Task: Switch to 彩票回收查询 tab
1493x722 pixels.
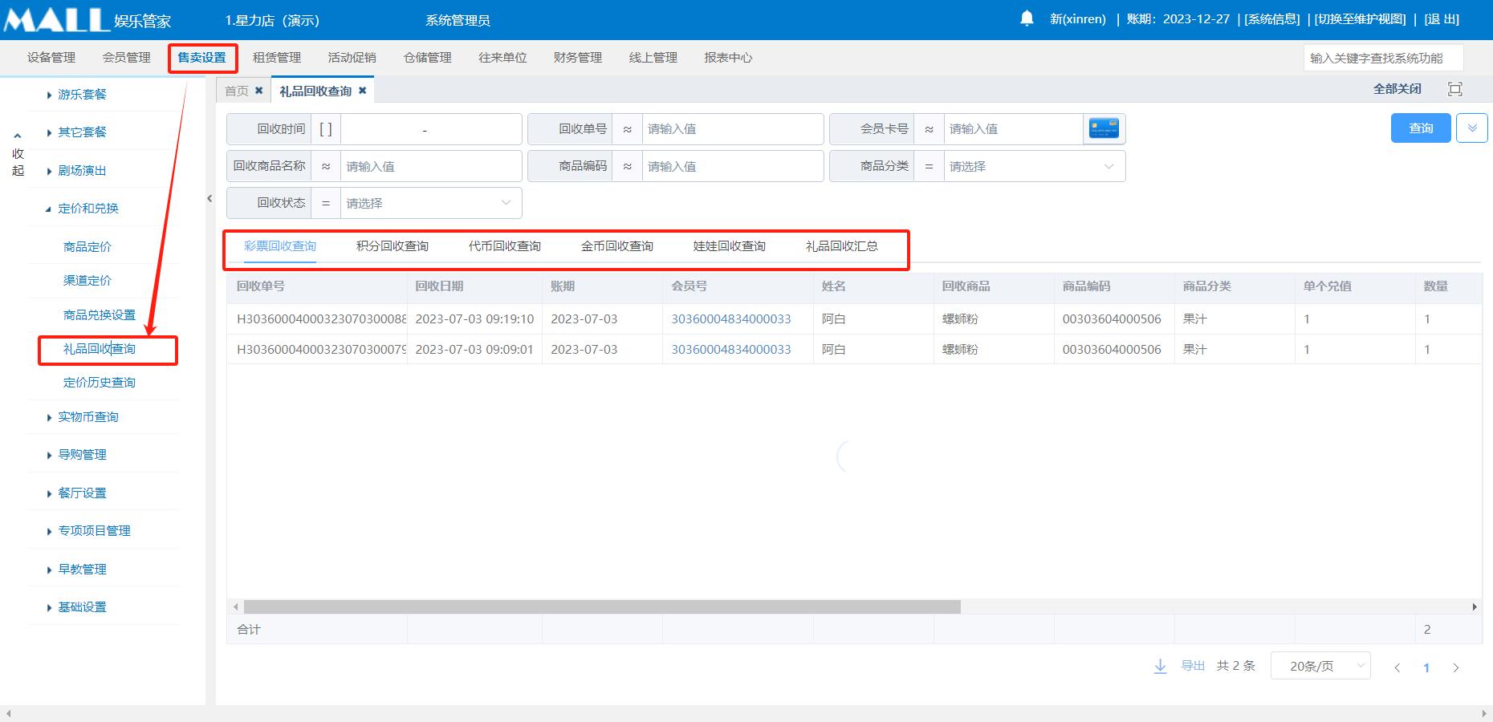Action: (280, 246)
